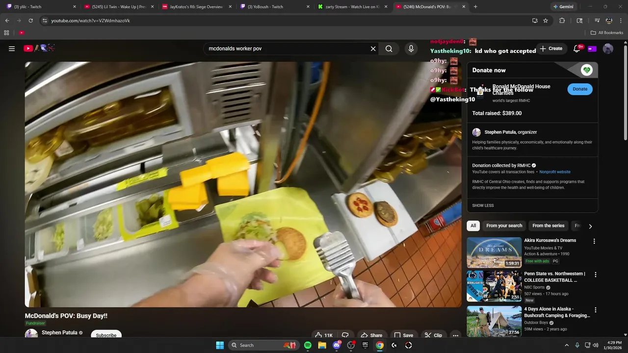Click the Fundraiser badge under the title
Screen dimensions: 628x353
[x=35, y=324]
